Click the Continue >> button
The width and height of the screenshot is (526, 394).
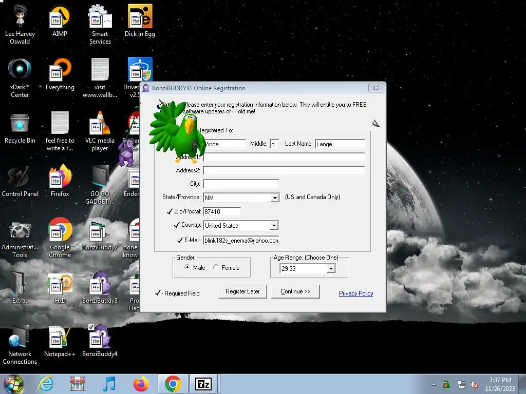tap(295, 291)
